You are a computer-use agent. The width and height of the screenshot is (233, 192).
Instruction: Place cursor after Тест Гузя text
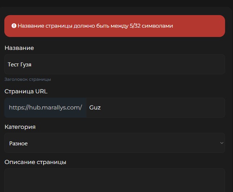click(32, 65)
